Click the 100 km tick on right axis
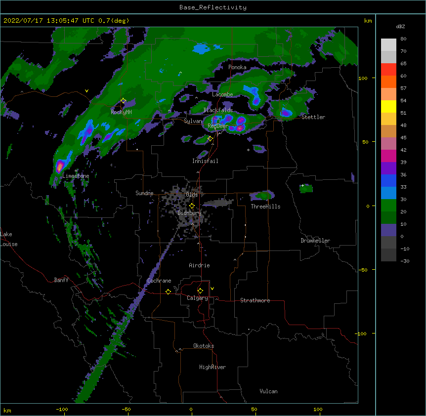Image resolution: width=426 pixels, height=416 pixels. click(363, 78)
